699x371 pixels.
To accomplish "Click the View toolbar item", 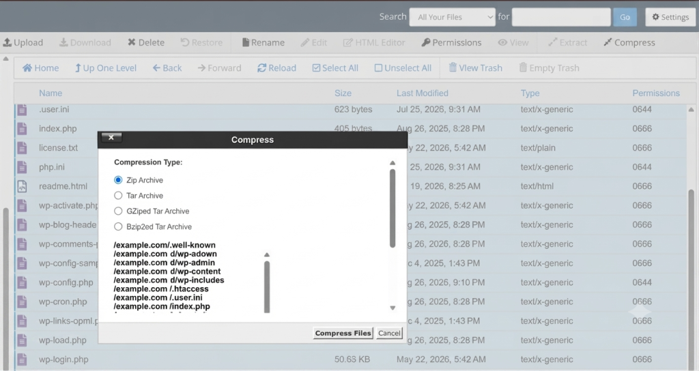I will click(x=513, y=42).
